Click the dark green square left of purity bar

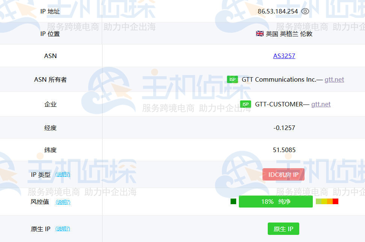pyautogui.click(x=233, y=201)
